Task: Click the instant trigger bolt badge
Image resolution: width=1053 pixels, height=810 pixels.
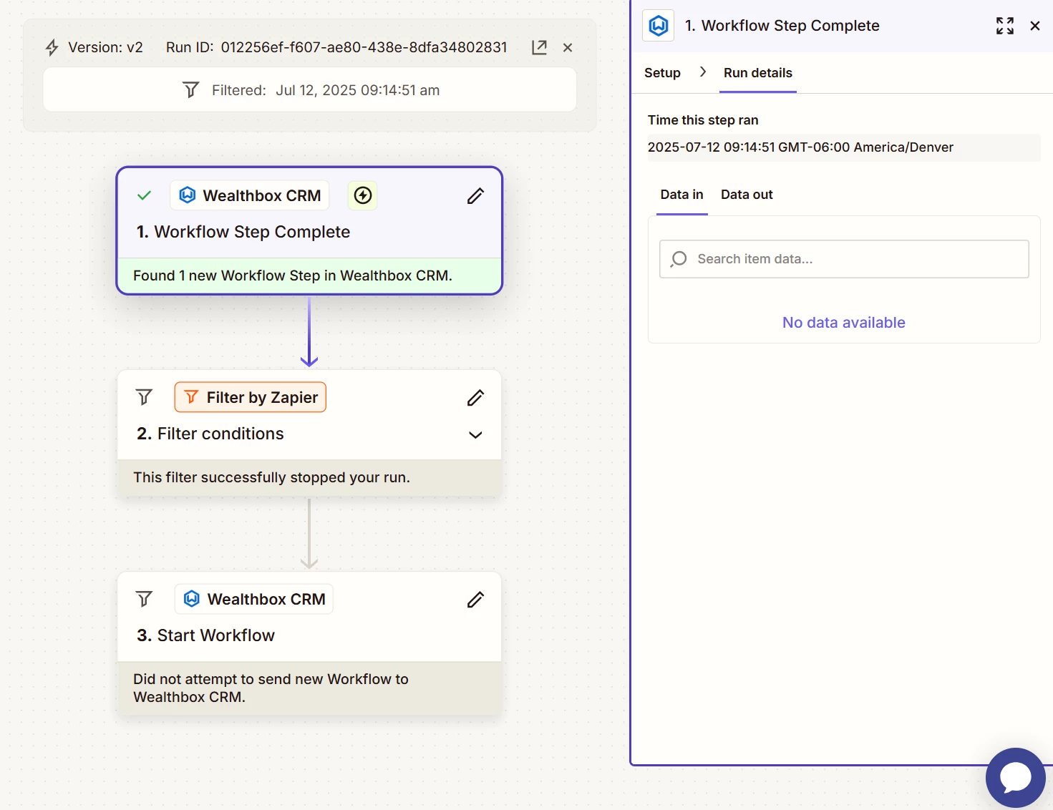Action: (363, 195)
